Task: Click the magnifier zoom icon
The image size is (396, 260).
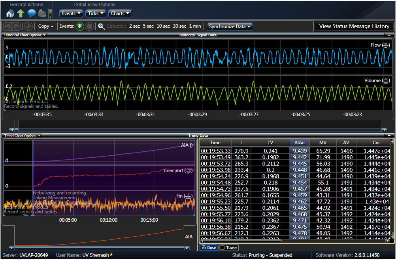Action: pos(101,26)
